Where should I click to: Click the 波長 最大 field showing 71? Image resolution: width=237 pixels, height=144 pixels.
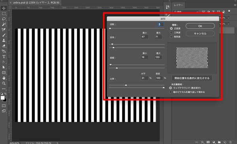[x=158, y=37]
